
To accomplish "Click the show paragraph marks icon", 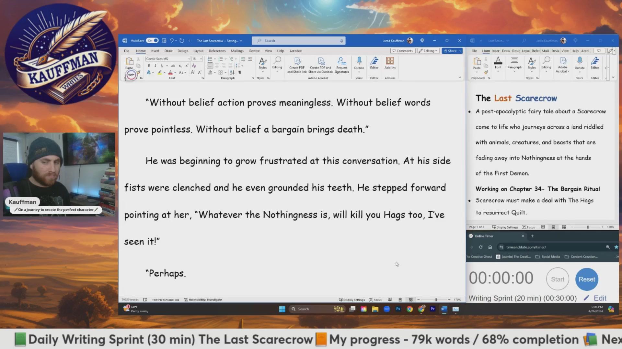I will [240, 72].
